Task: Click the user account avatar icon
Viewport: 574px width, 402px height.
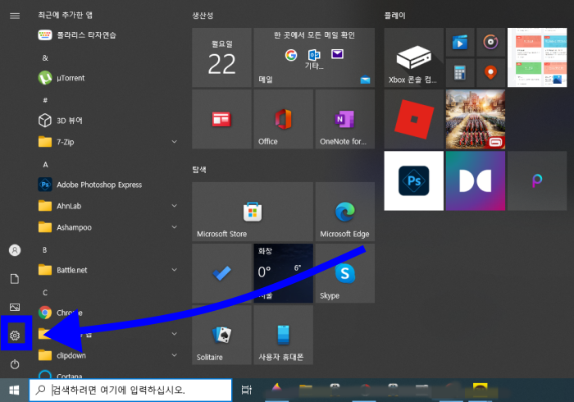Action: (x=15, y=250)
